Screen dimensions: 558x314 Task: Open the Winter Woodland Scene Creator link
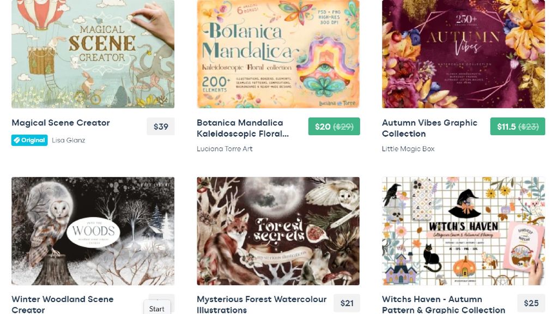coord(62,304)
